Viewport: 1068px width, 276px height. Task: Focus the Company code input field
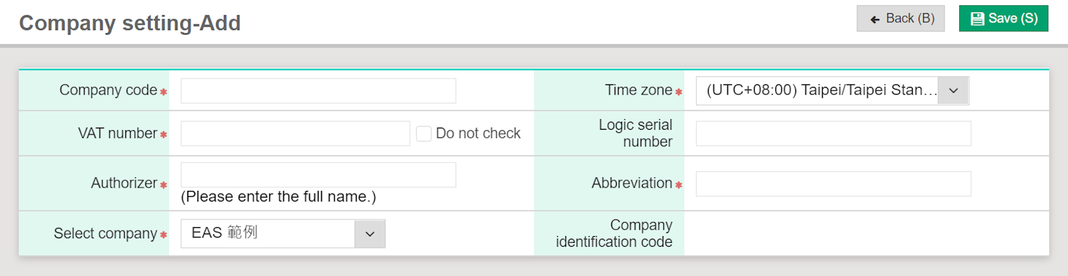coord(318,90)
